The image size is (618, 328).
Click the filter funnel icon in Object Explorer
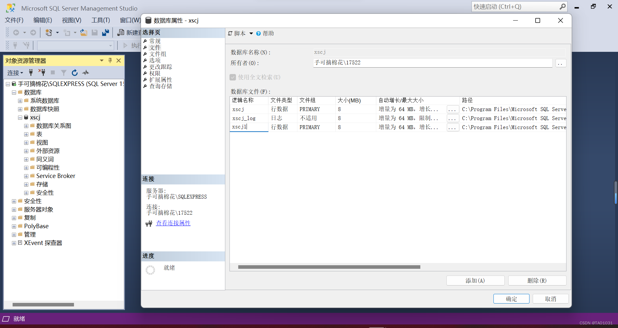(x=64, y=73)
